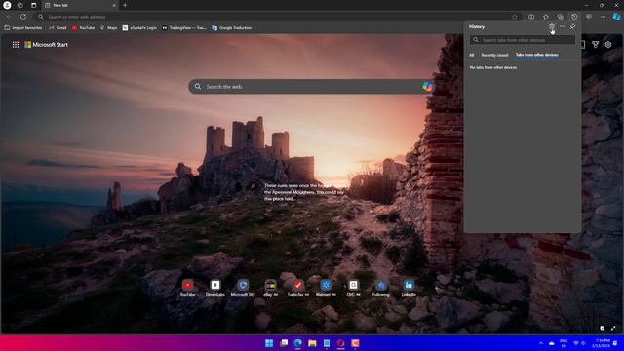
Task: Open Copilot icon at toolbar edge
Action: click(616, 17)
